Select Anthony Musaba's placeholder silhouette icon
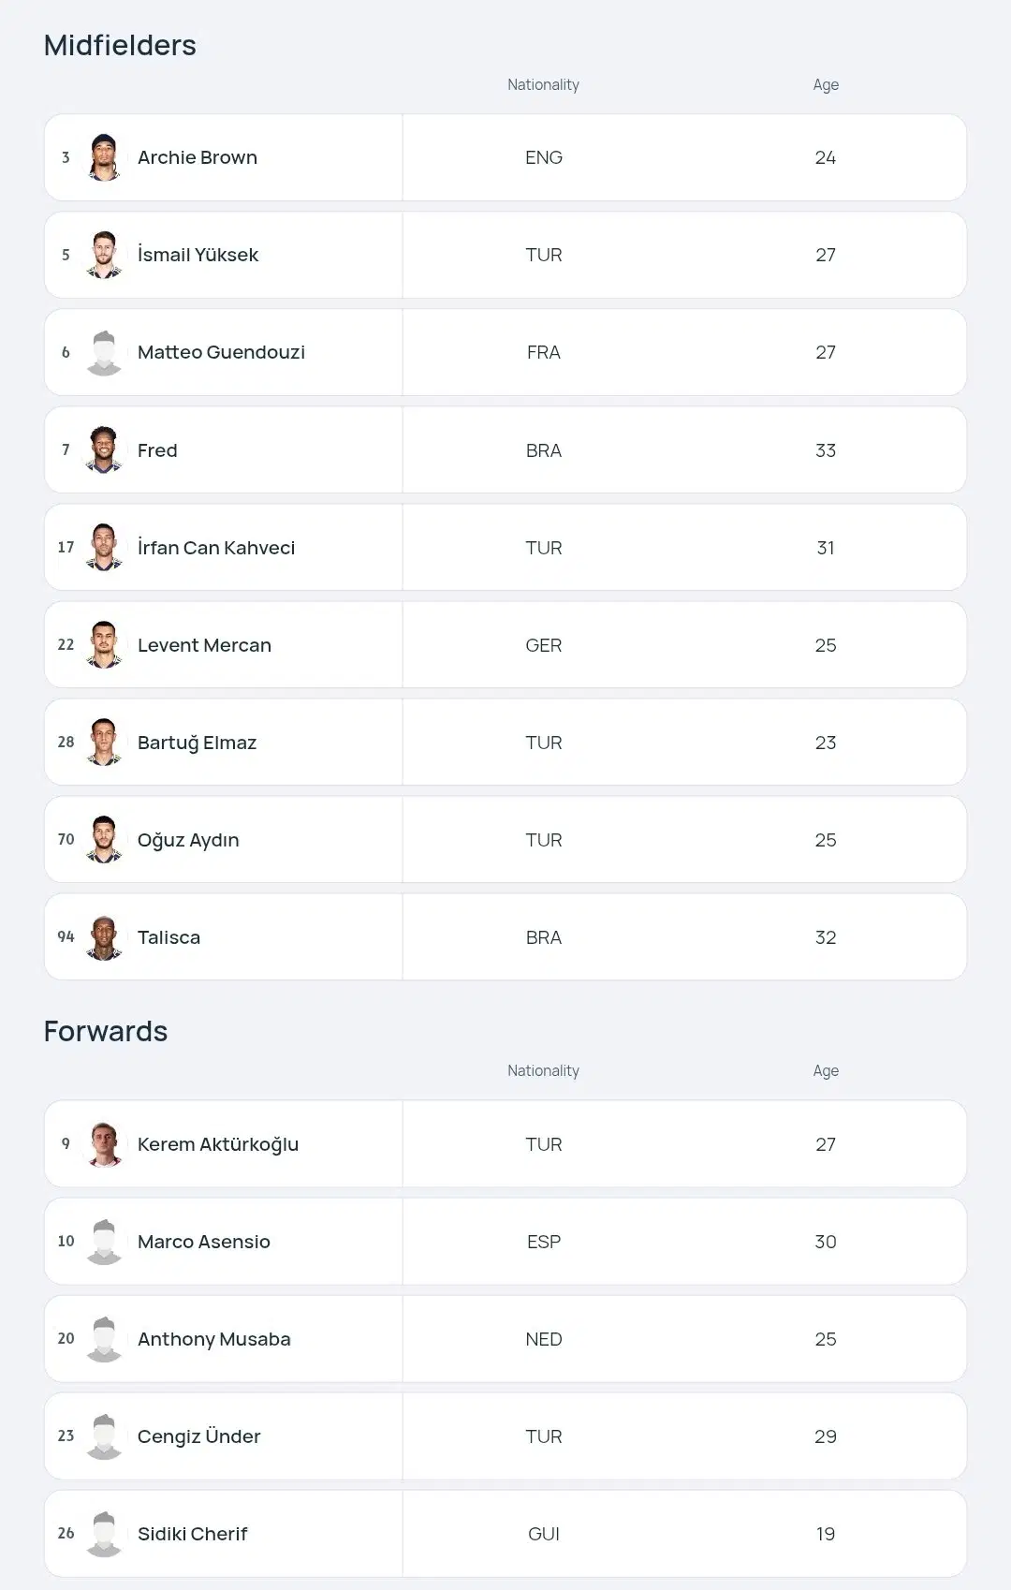The image size is (1011, 1590). 104,1339
